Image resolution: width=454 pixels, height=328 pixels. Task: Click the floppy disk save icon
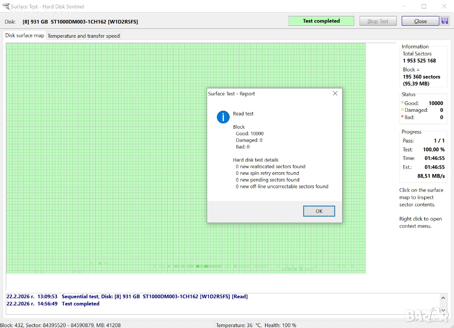click(x=445, y=21)
